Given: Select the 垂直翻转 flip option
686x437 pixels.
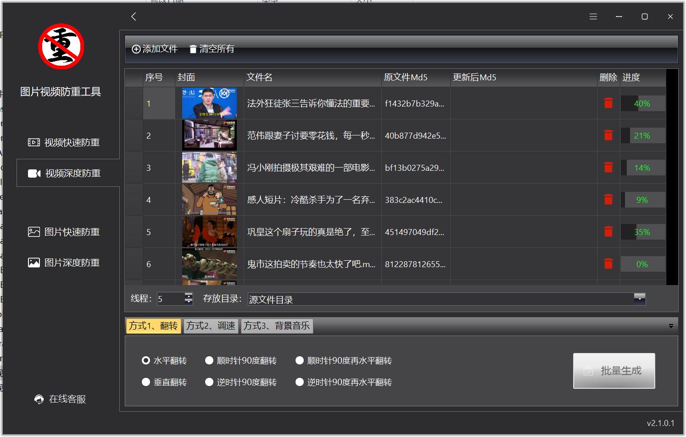Looking at the screenshot, I should (x=146, y=381).
